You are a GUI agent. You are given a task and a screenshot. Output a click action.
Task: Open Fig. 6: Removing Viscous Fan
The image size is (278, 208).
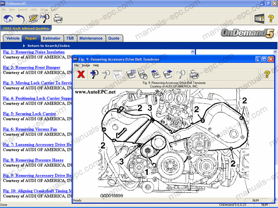[x=30, y=129]
